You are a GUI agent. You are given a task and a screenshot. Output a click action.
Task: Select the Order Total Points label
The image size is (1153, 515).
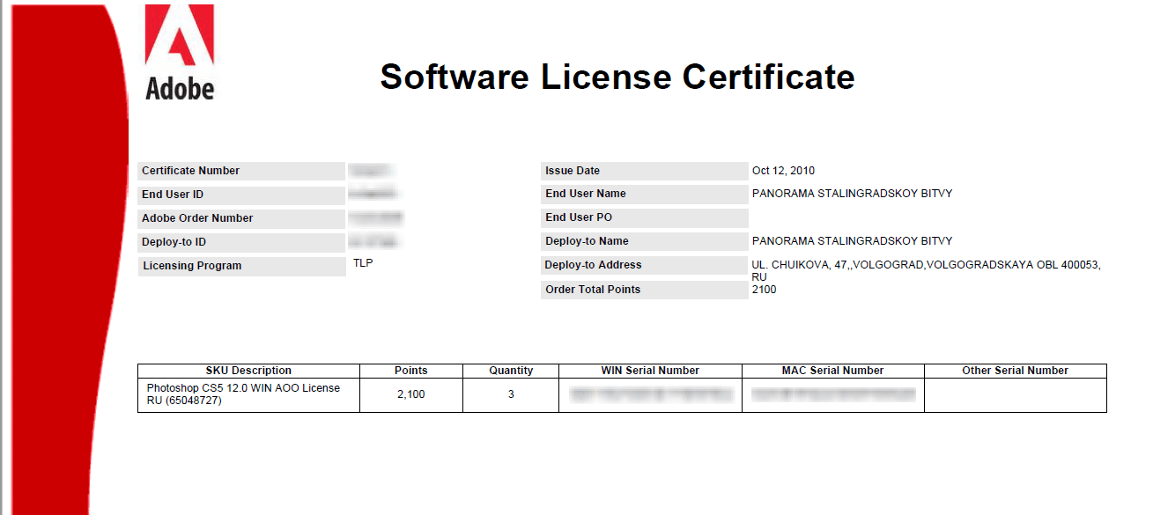tap(593, 290)
